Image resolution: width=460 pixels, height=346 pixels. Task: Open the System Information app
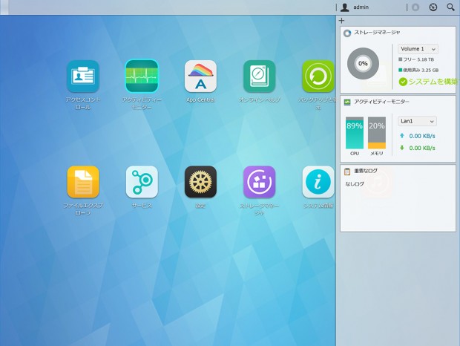(318, 182)
